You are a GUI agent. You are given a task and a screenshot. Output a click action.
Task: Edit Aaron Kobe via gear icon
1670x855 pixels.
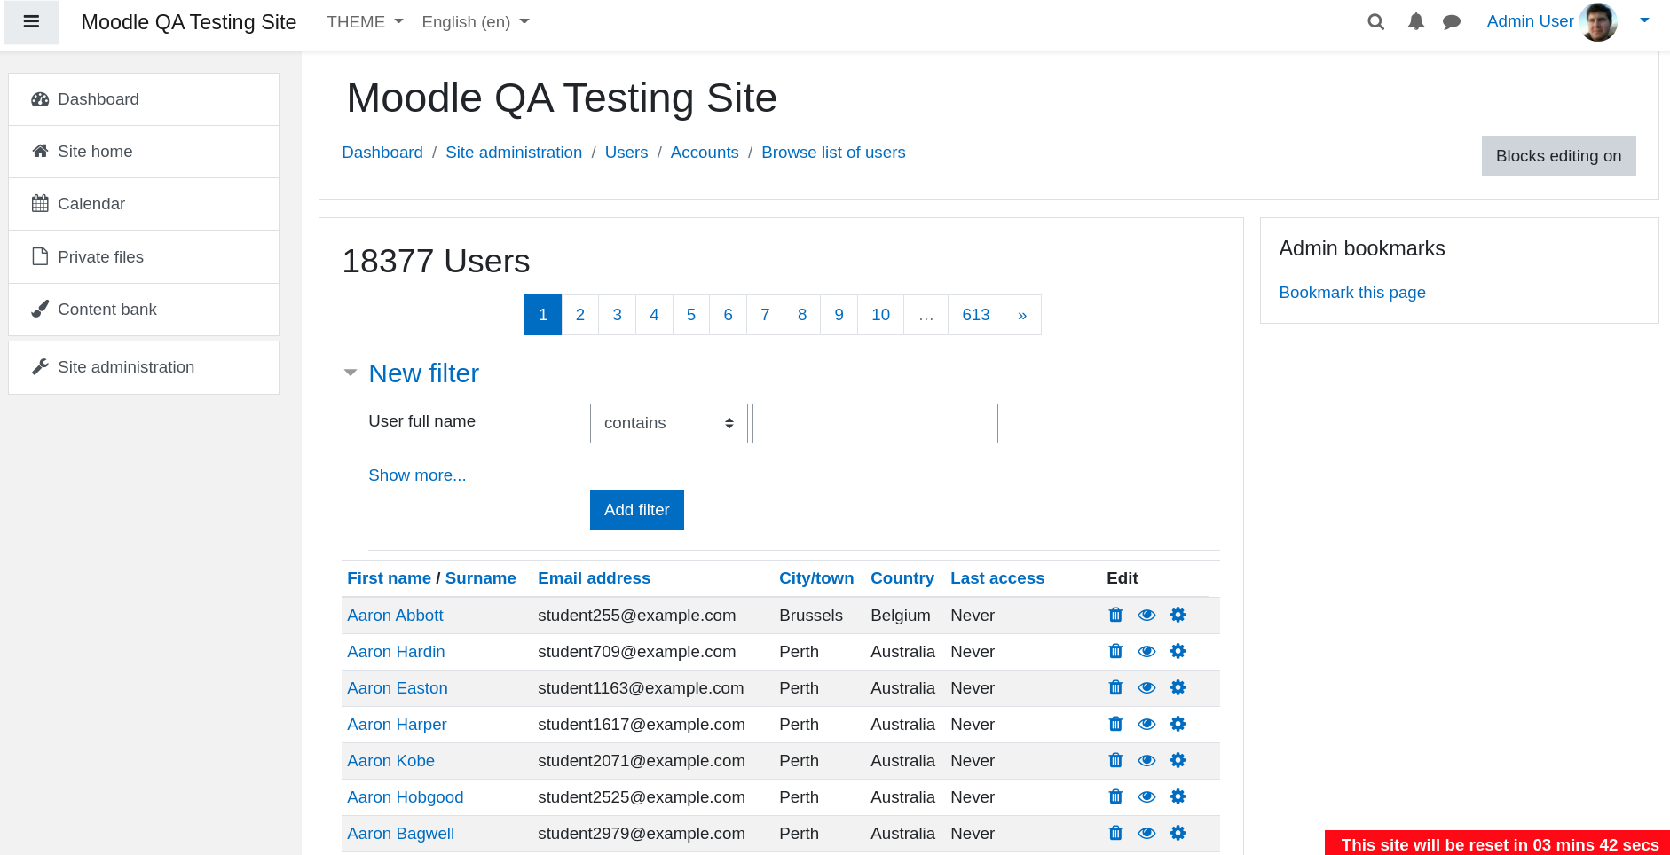point(1178,760)
